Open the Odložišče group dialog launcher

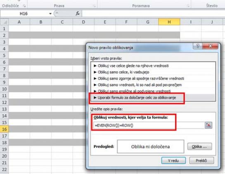[24, 6]
